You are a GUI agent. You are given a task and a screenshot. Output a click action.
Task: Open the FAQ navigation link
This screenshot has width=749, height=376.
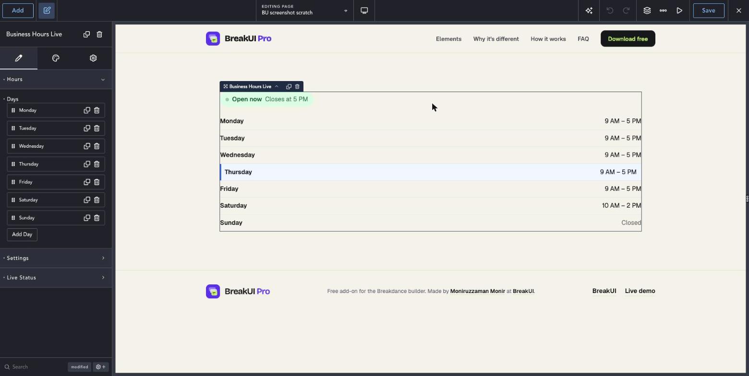point(583,39)
